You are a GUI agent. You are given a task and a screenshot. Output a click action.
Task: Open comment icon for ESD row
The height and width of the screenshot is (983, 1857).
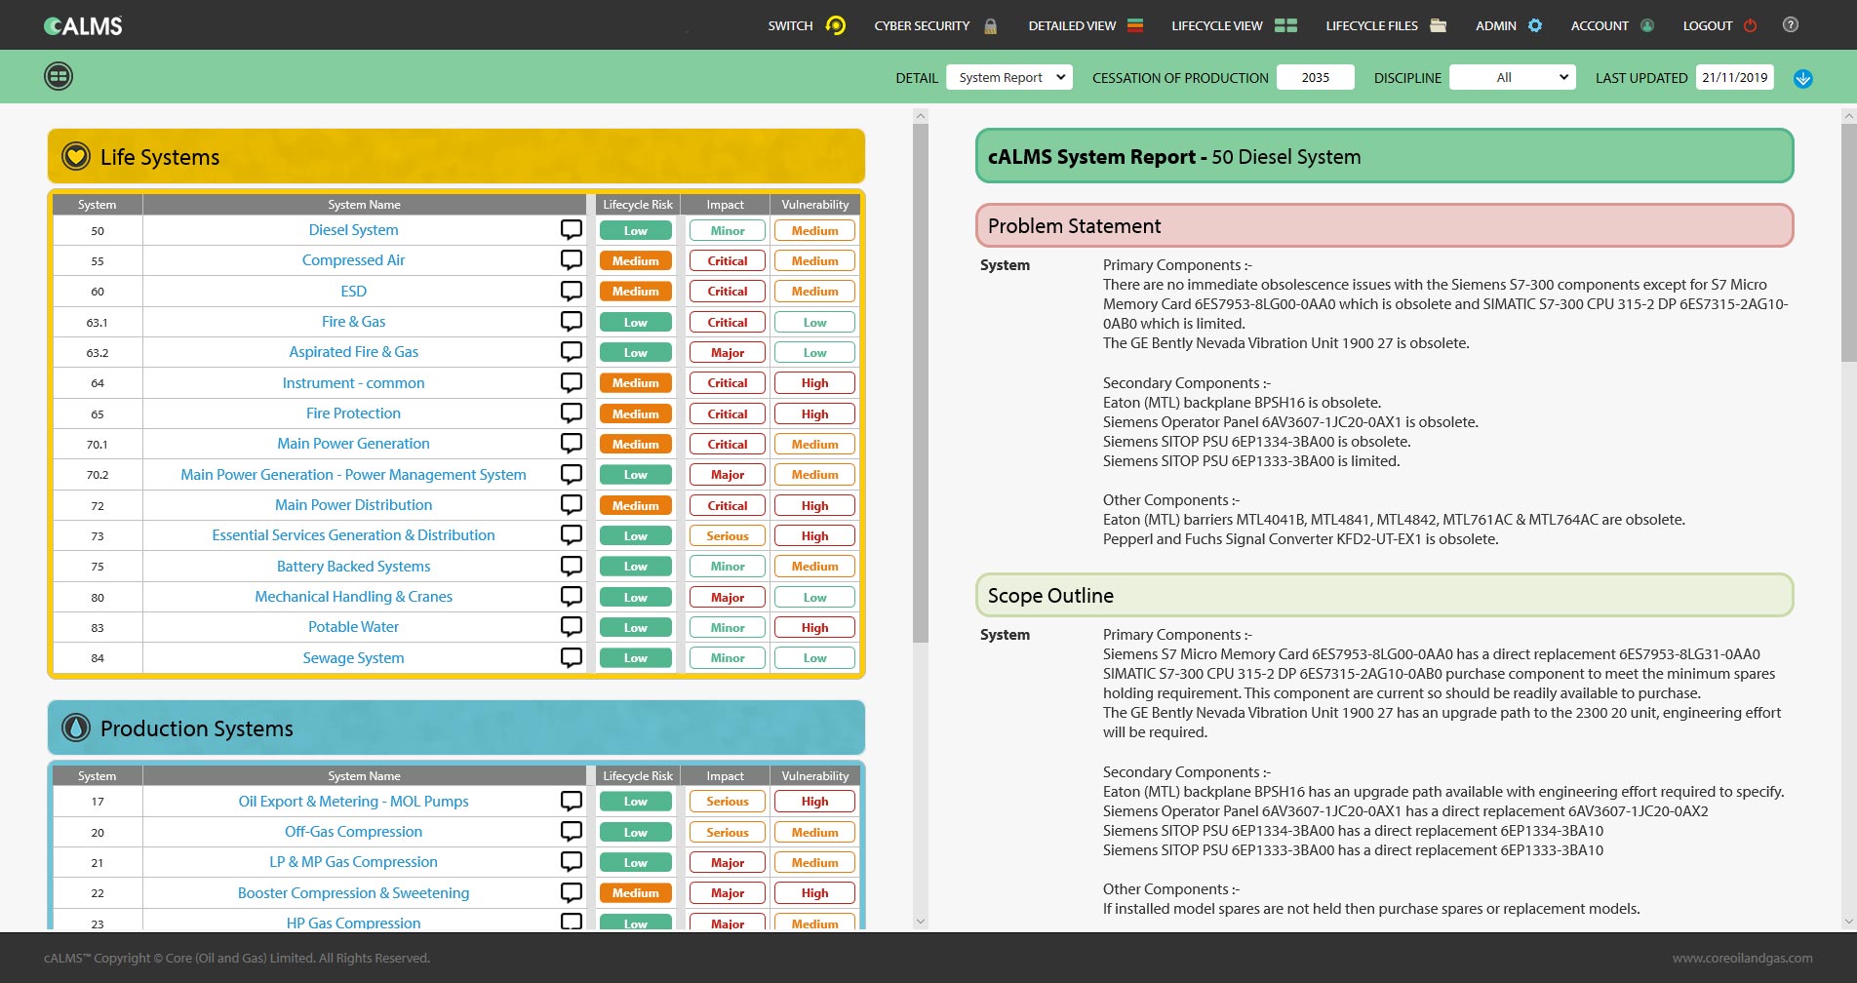(572, 291)
